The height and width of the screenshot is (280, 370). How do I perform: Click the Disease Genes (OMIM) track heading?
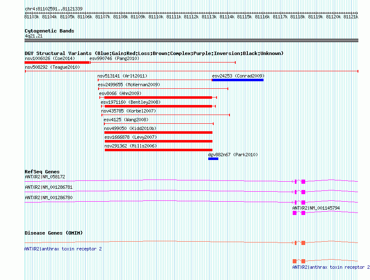(54, 233)
